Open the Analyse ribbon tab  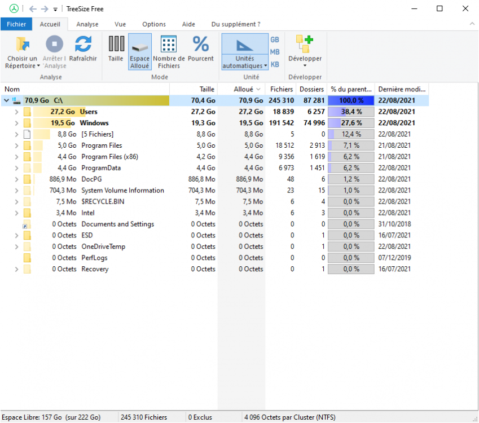coord(87,24)
